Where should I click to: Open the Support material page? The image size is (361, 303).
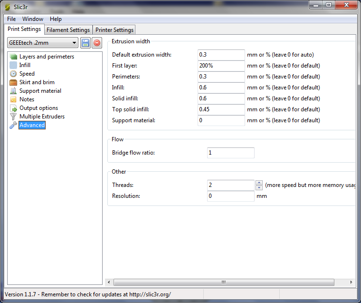(x=40, y=91)
